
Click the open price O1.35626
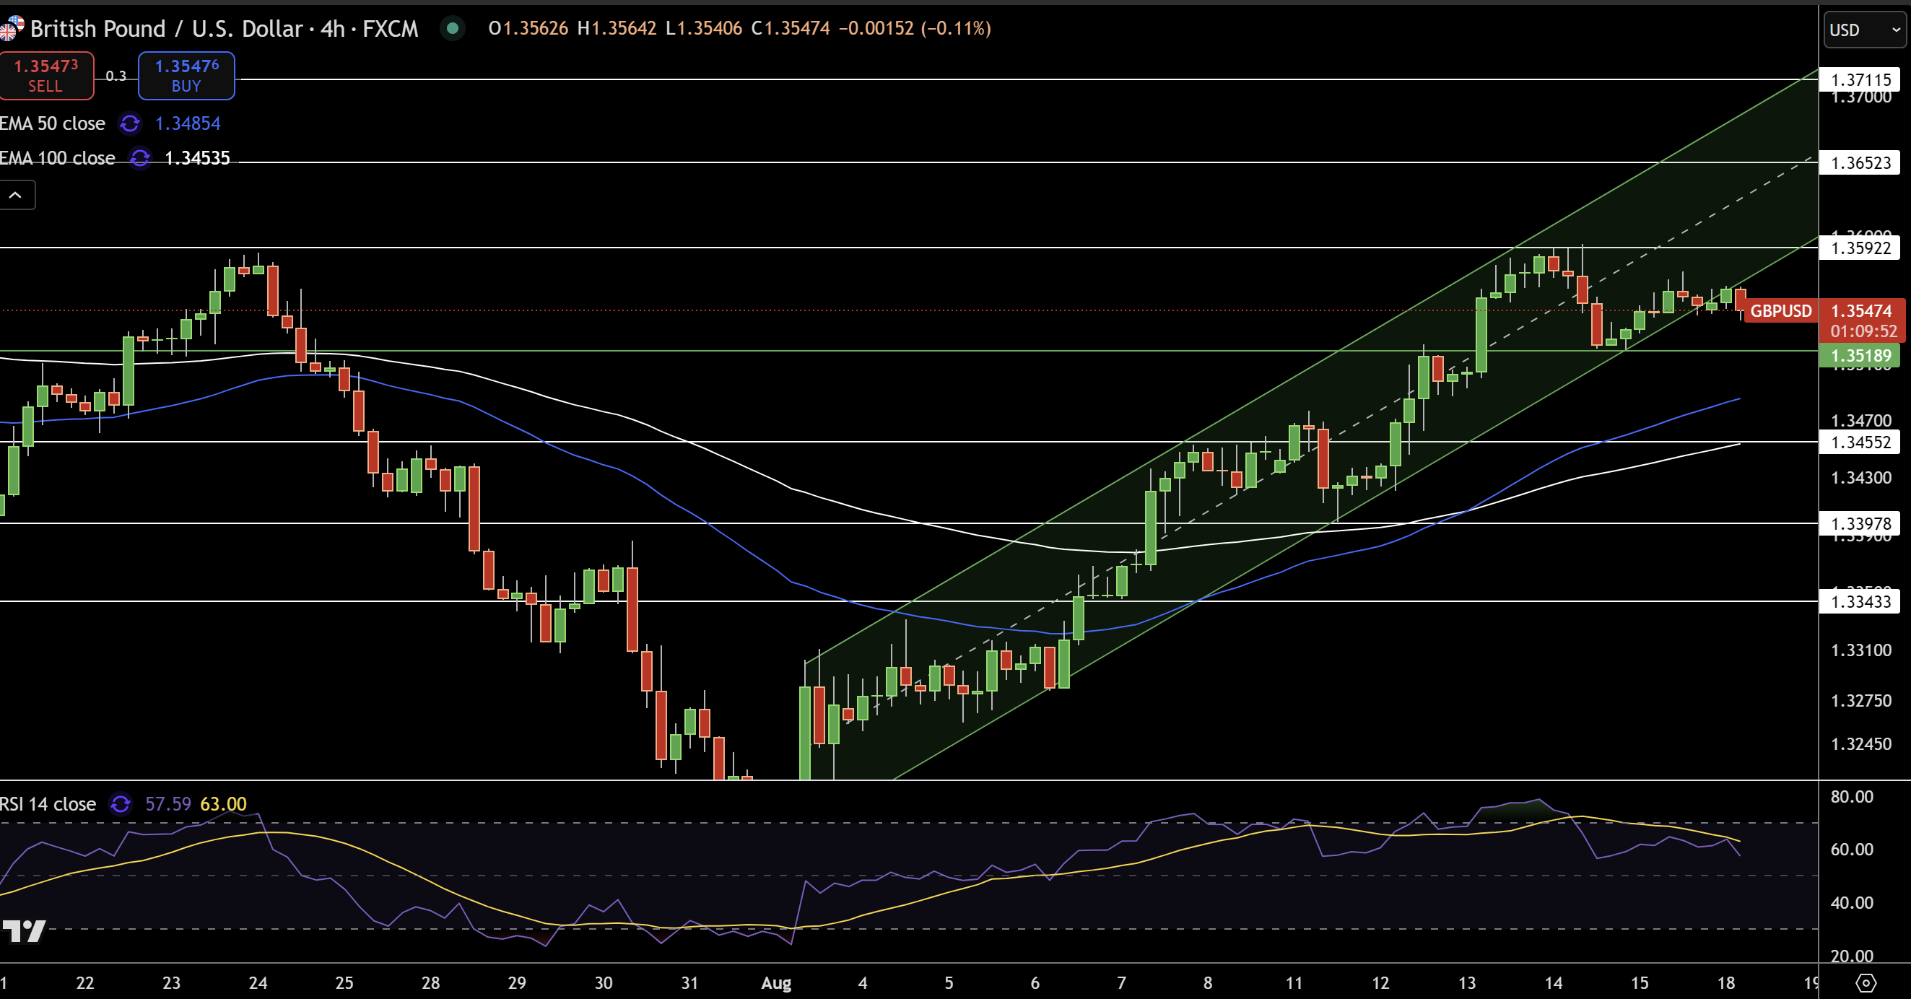click(528, 28)
